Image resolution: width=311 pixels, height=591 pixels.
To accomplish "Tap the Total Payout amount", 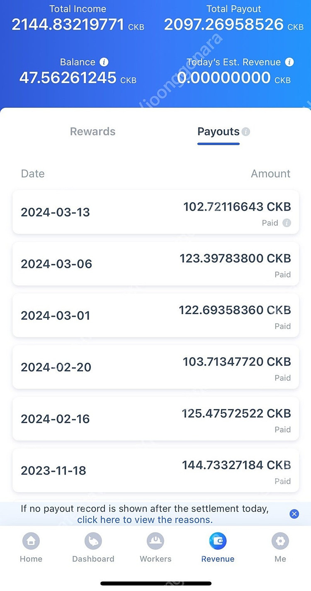I will point(224,25).
